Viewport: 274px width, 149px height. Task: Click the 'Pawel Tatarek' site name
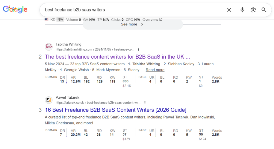[67, 97]
